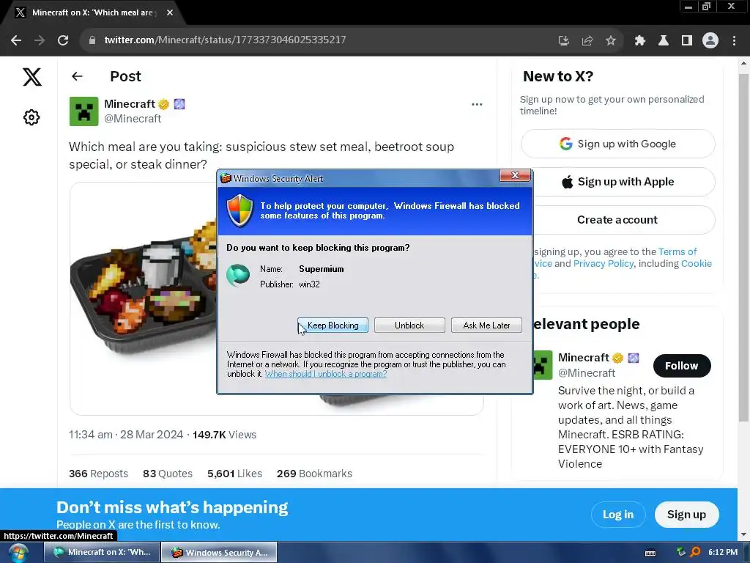750x563 pixels.
Task: Open the Cookie Use link
Action: [696, 264]
